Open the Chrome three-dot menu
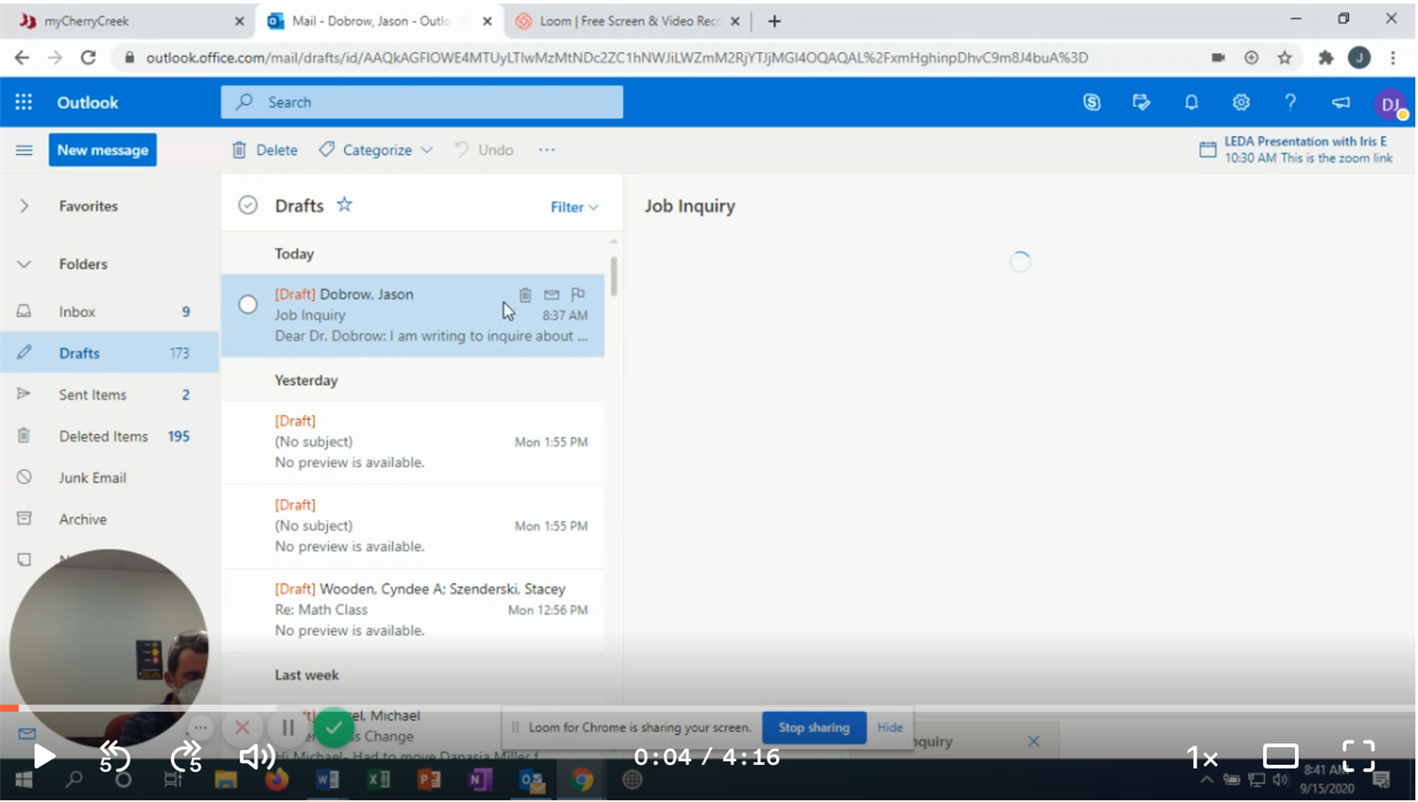Screen dimensions: 1418x802 (x=1393, y=58)
